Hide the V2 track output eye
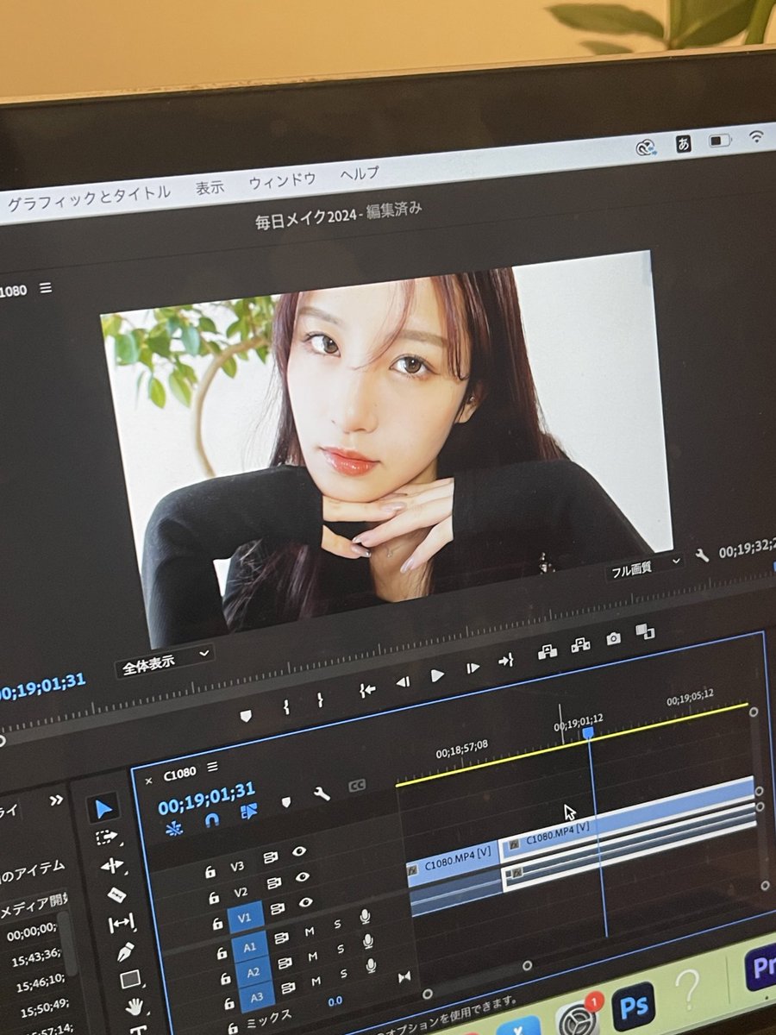The image size is (776, 1035). pyautogui.click(x=303, y=876)
